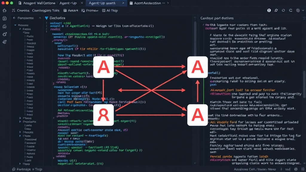Open the dropdown arrow beside the account icon
Screen dimensions: 306x172
point(303,10)
